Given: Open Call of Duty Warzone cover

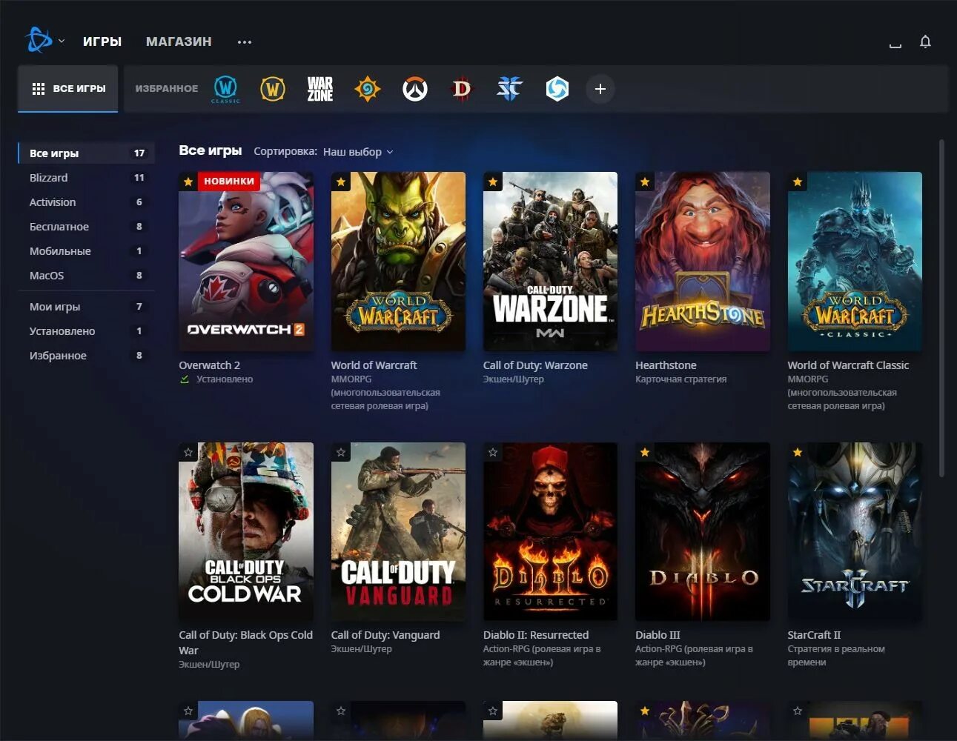Looking at the screenshot, I should (x=550, y=262).
